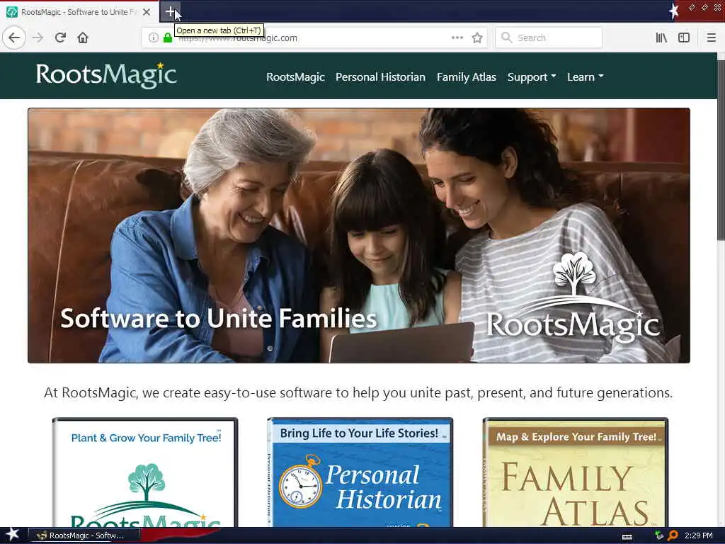Click the 2:29 PM clock

(x=699, y=535)
